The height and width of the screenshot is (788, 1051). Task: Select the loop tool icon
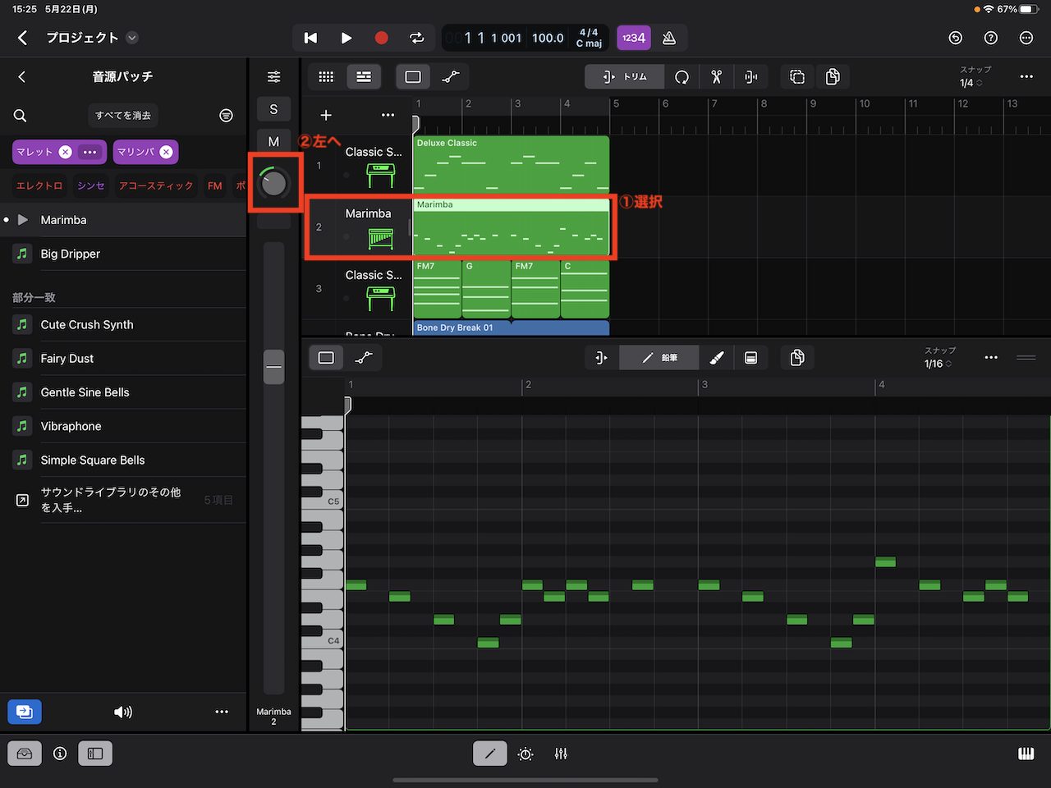pyautogui.click(x=682, y=76)
